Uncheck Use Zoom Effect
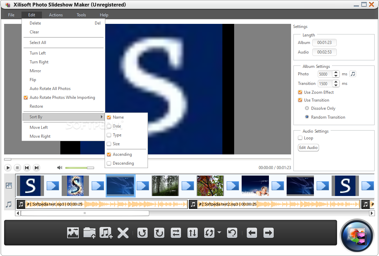This screenshot has width=379, height=256. pos(300,92)
